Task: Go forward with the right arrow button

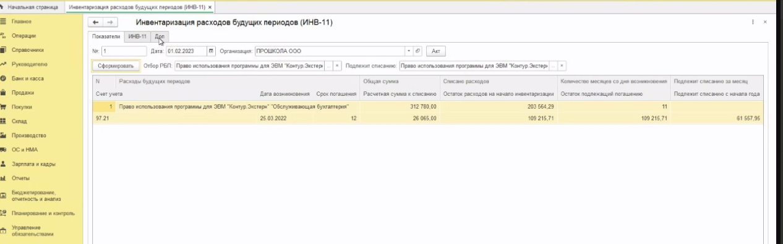Action: 109,22
